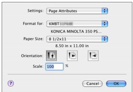
Task: Open the Settings Page Attributes dropdown
Action: [x=77, y=11]
